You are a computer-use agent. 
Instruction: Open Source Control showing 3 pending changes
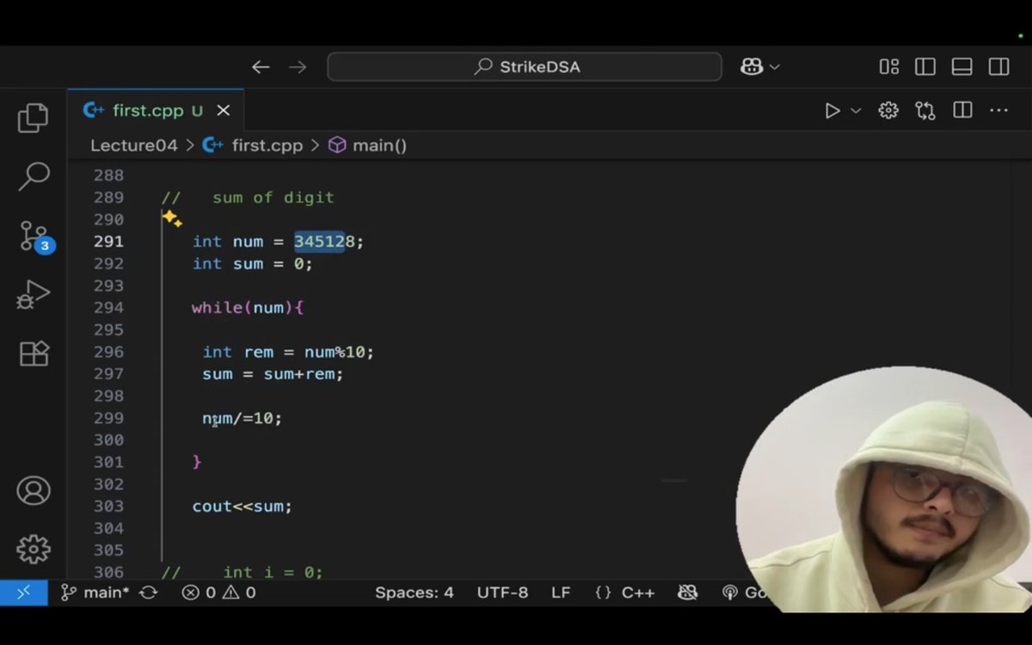[x=33, y=235]
